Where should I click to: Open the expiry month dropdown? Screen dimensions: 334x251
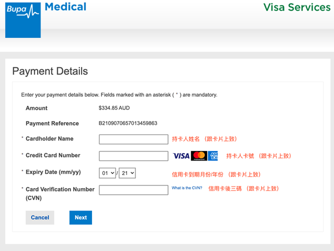tap(108, 173)
